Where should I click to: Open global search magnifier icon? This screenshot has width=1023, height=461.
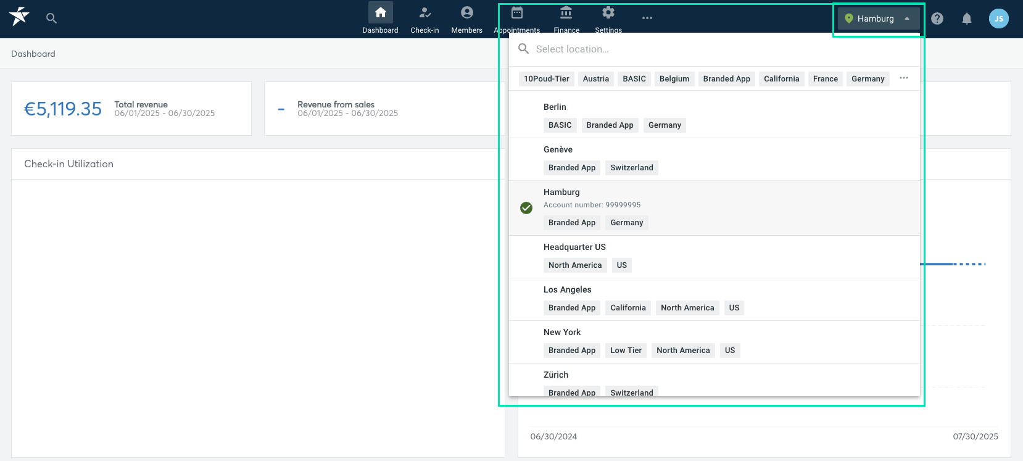click(52, 19)
